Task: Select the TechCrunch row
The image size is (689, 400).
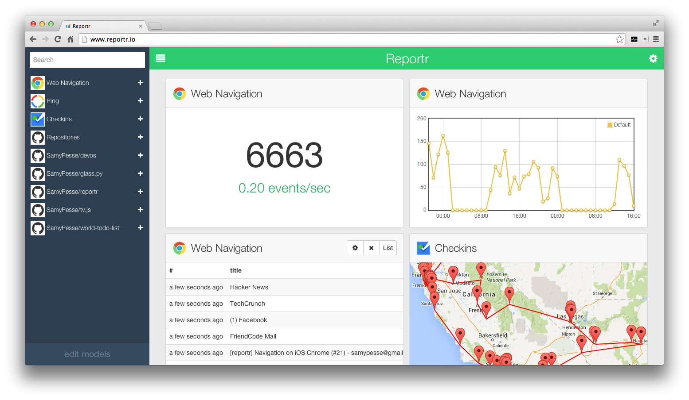Action: coord(285,304)
